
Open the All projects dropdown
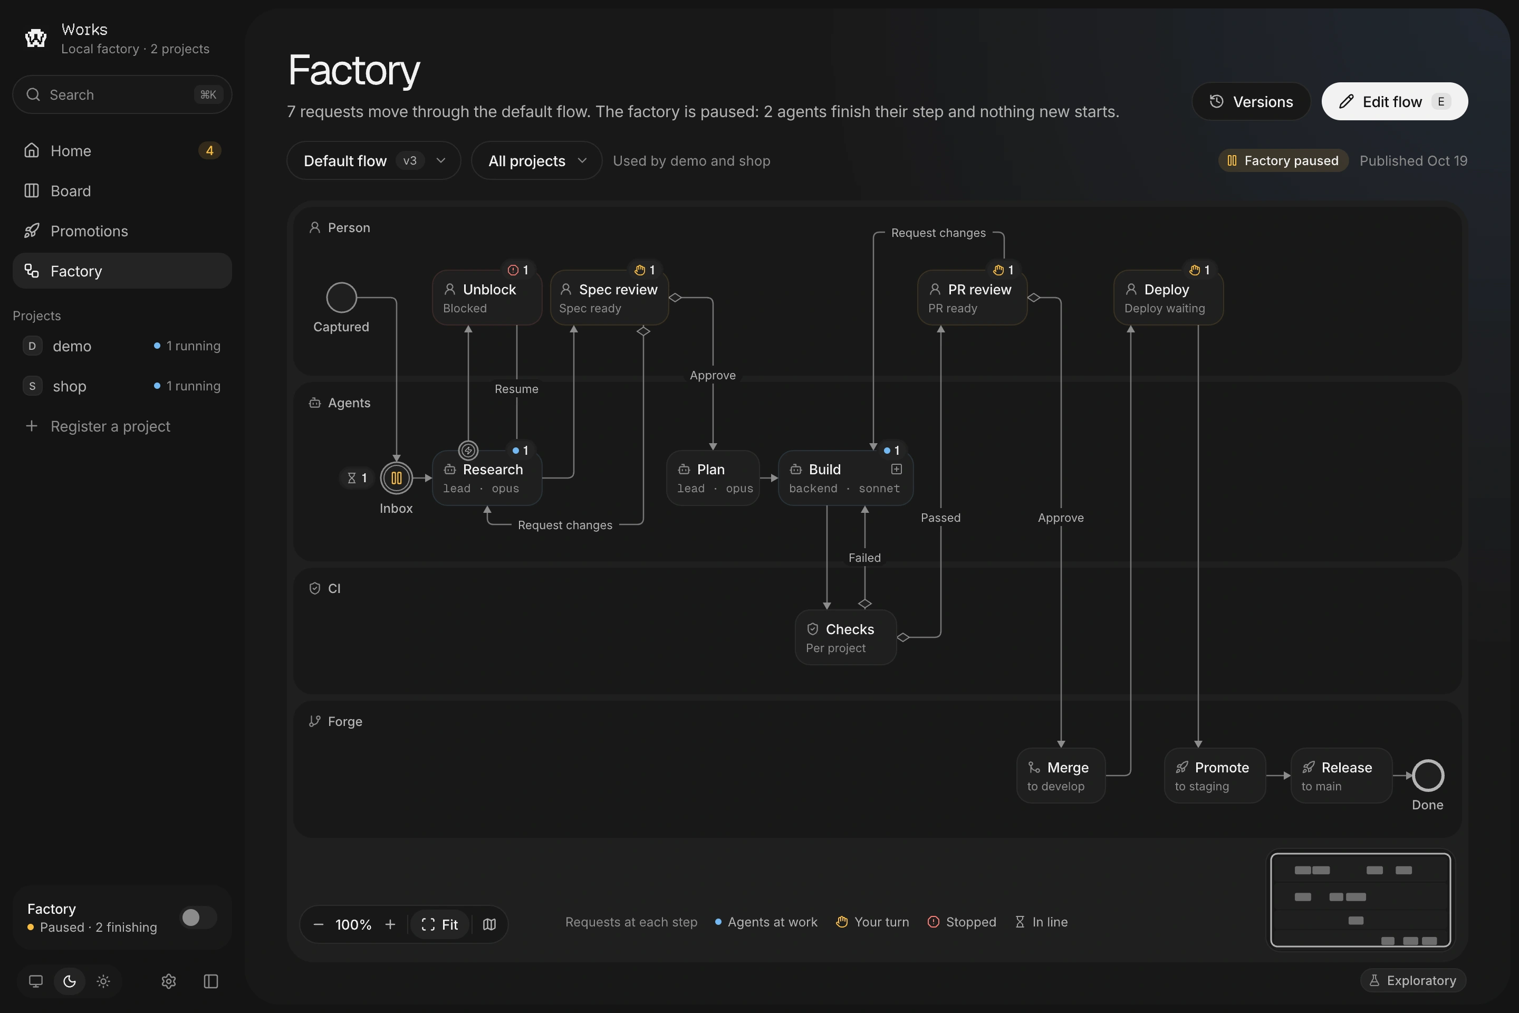(537, 161)
